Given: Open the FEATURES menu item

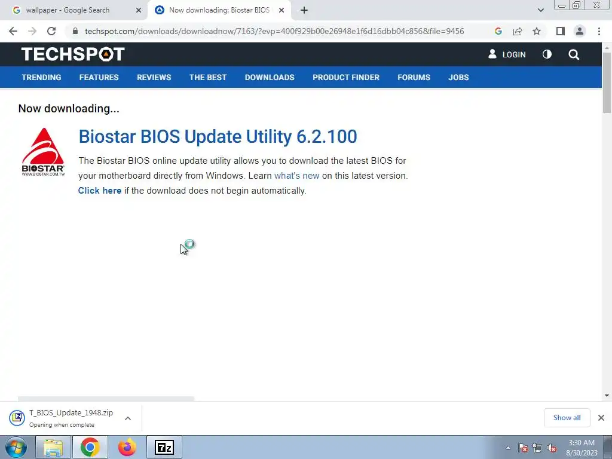Looking at the screenshot, I should click(x=99, y=77).
